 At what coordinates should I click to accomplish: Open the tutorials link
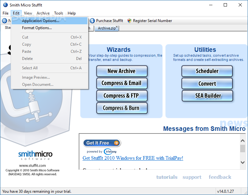coord(167,177)
